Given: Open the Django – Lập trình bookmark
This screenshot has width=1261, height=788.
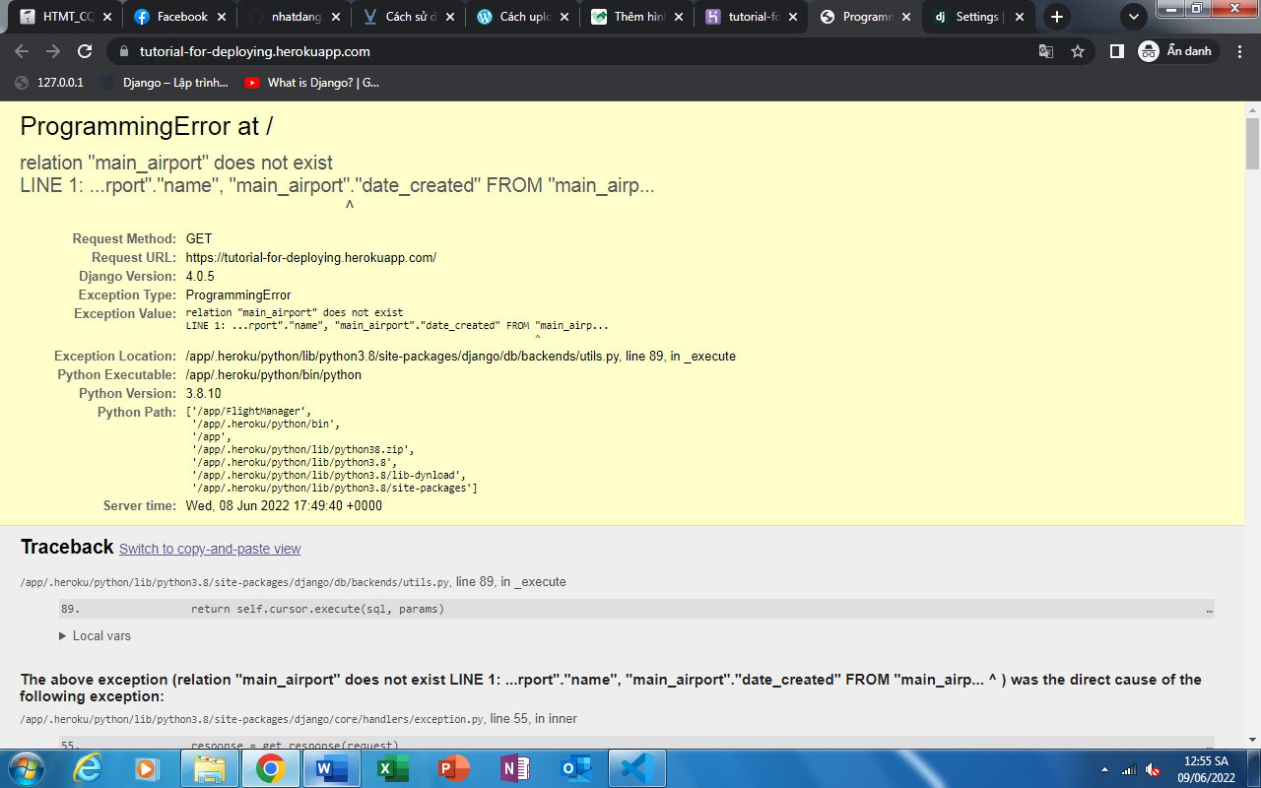Looking at the screenshot, I should click(x=165, y=83).
